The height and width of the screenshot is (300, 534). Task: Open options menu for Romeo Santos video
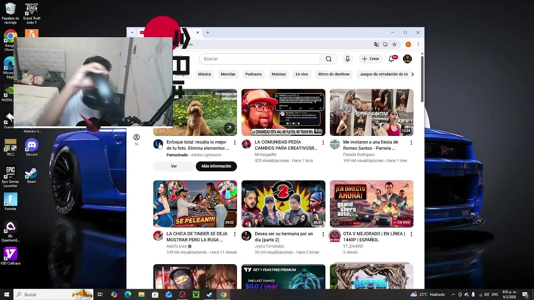click(411, 142)
